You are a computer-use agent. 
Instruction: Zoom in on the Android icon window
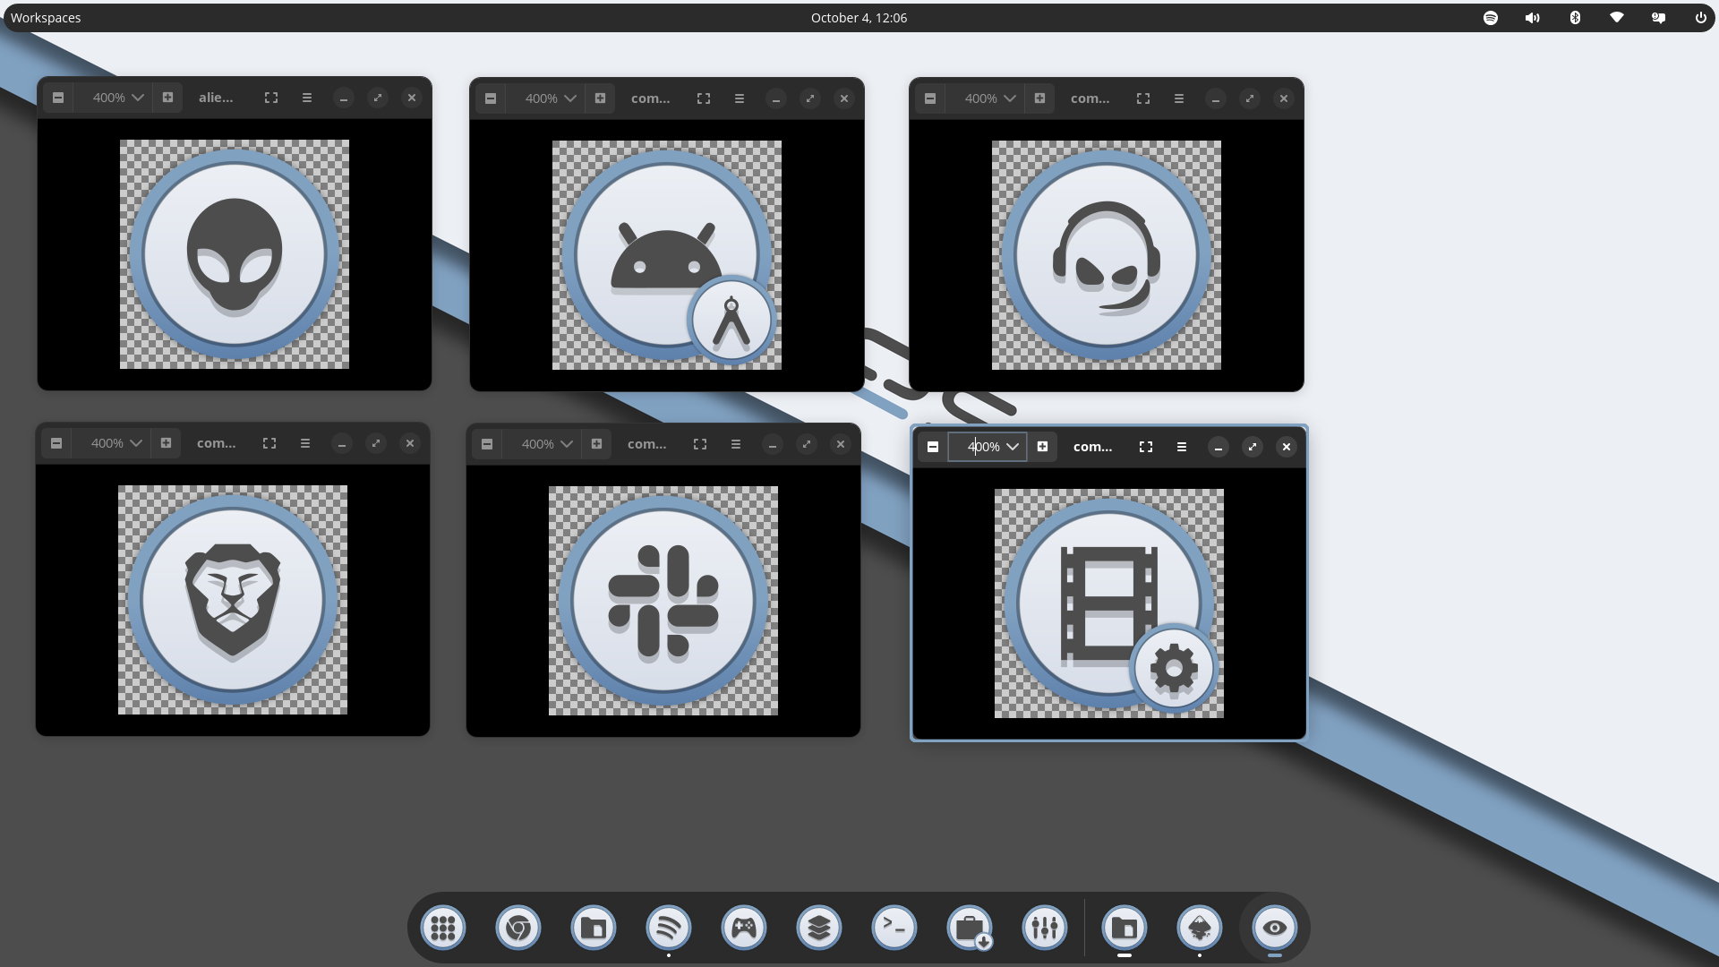pos(600,98)
